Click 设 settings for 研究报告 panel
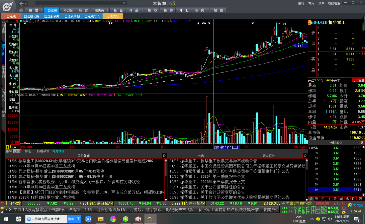 point(305,156)
